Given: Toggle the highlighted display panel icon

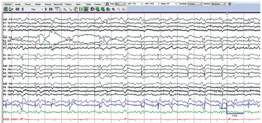Looking at the screenshot, I should (86, 9).
